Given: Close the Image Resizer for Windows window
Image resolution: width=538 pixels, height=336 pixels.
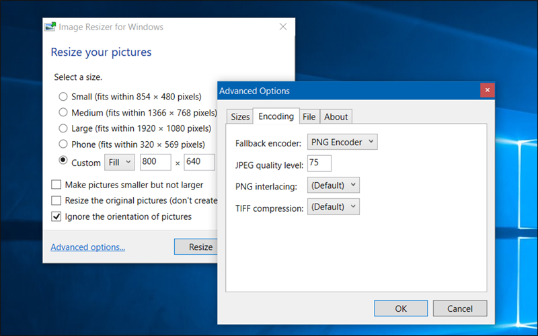Looking at the screenshot, I should 283,27.
